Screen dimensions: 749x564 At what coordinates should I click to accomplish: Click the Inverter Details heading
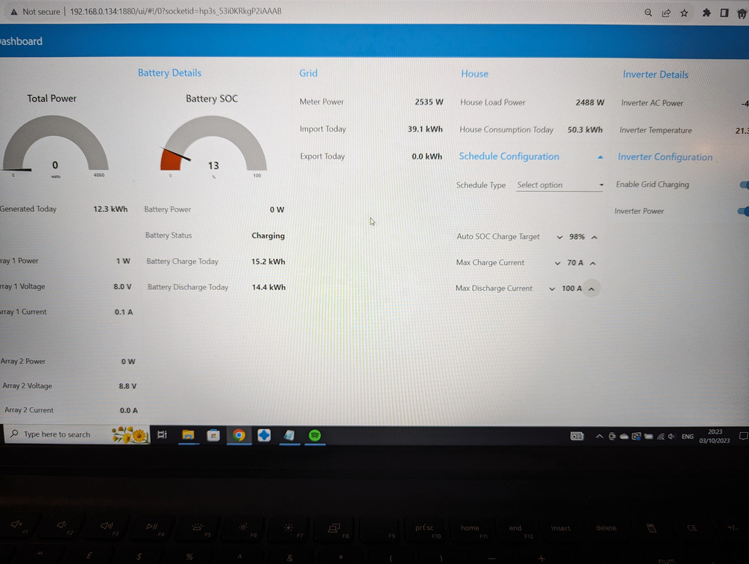[x=655, y=75]
